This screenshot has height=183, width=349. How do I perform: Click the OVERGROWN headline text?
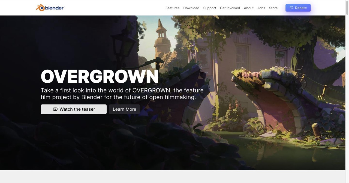tap(100, 76)
